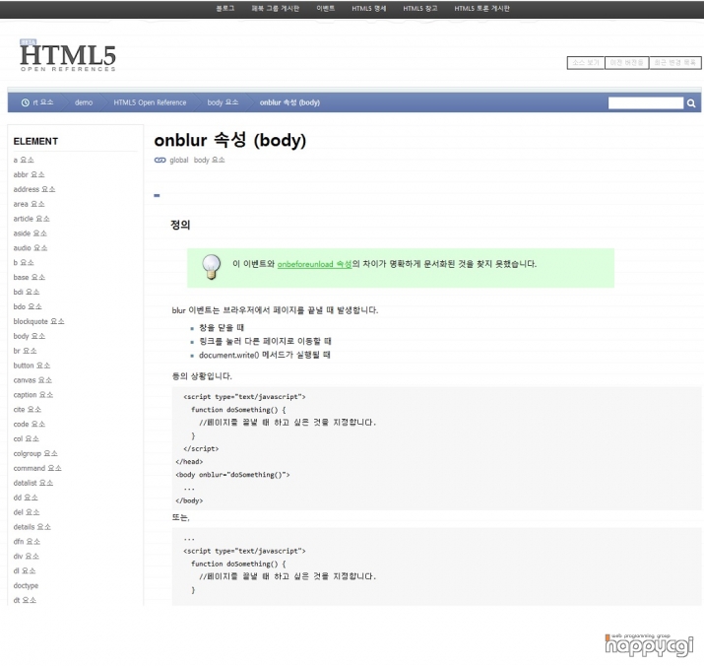Open 'area 요소' in the sidebar
This screenshot has height=666, width=704.
(30, 204)
